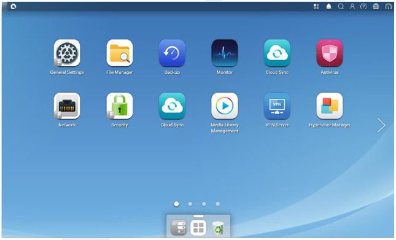
Task: Open the Security app with the padlock icon
Action: coord(120,106)
